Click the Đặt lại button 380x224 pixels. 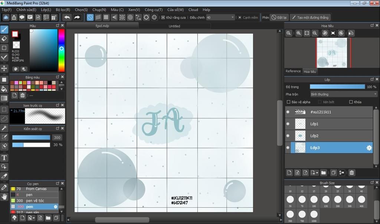tap(279, 17)
